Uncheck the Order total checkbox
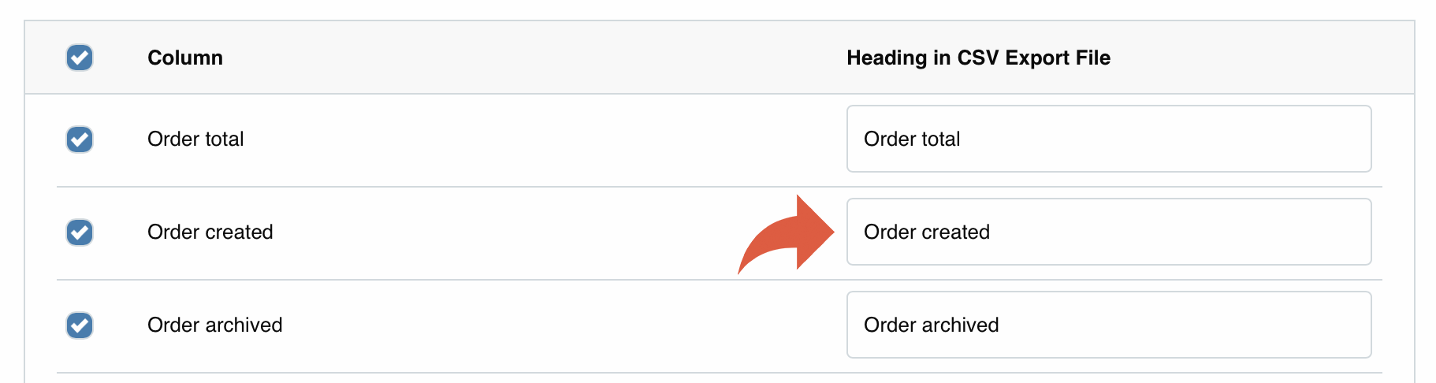The height and width of the screenshot is (383, 1436). tap(80, 139)
